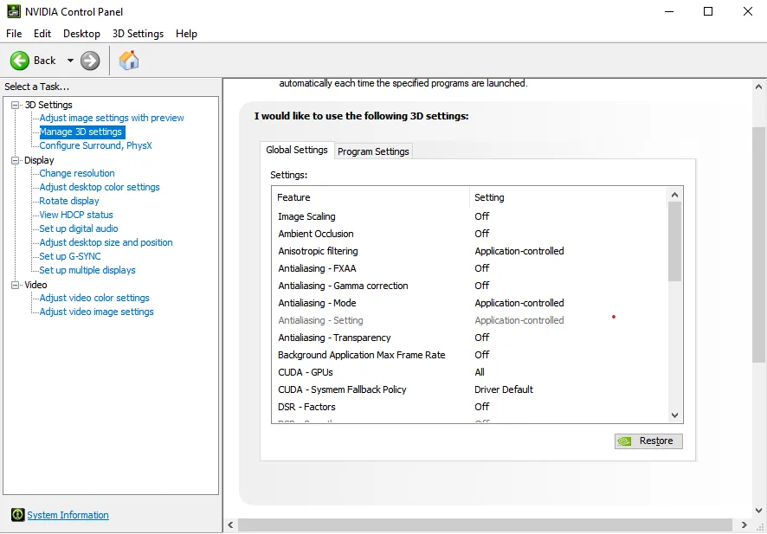Click the gray Forward arrow icon
This screenshot has height=534, width=767.
[90, 61]
